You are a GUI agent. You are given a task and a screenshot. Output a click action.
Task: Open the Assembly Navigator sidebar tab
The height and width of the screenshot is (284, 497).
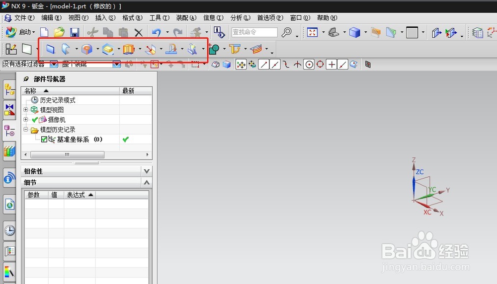point(9,89)
